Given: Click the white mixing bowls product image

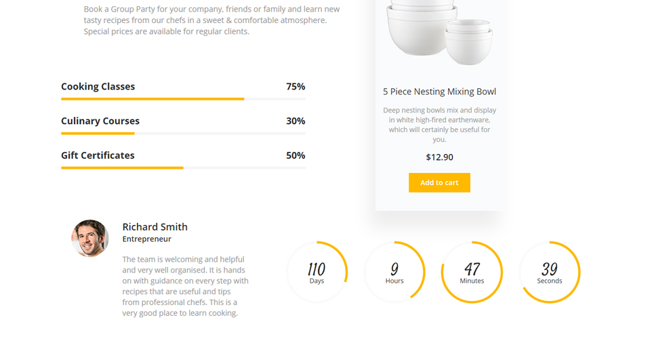Looking at the screenshot, I should coord(440,33).
